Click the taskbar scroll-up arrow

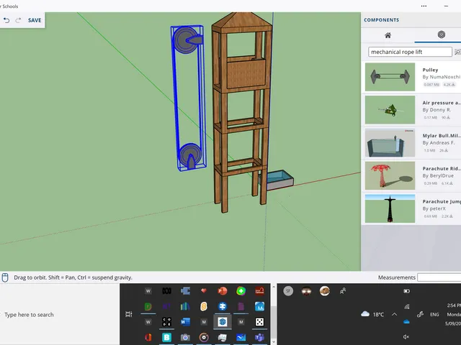pos(274,287)
